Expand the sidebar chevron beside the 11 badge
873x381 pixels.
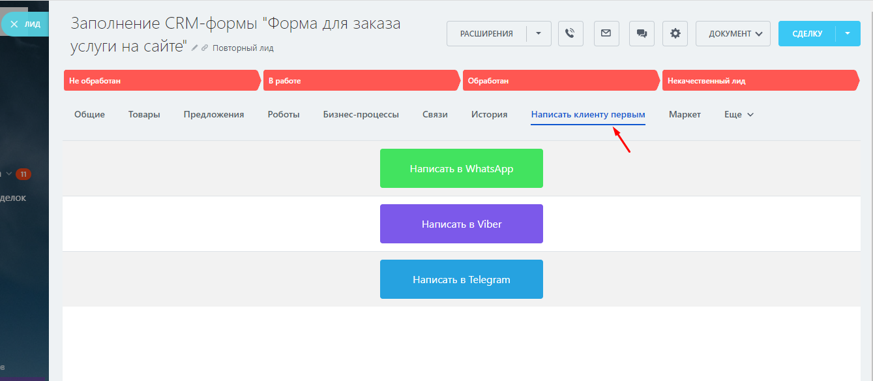8,174
